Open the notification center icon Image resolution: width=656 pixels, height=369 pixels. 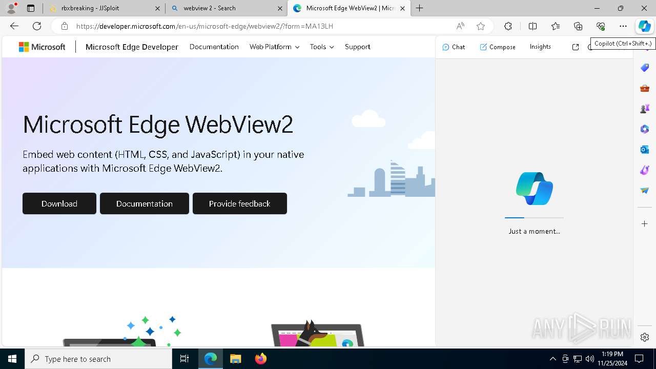coord(639,359)
